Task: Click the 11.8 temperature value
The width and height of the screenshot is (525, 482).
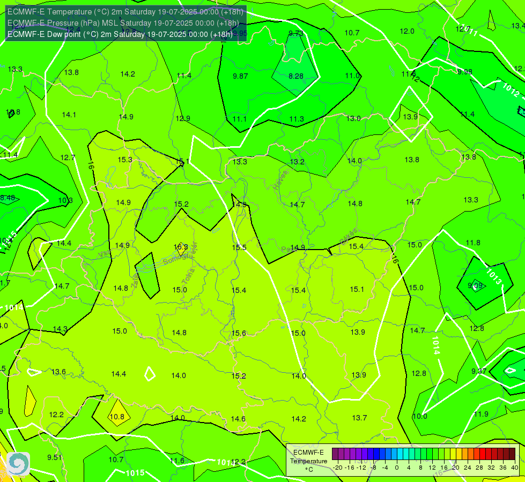Action: (473, 243)
